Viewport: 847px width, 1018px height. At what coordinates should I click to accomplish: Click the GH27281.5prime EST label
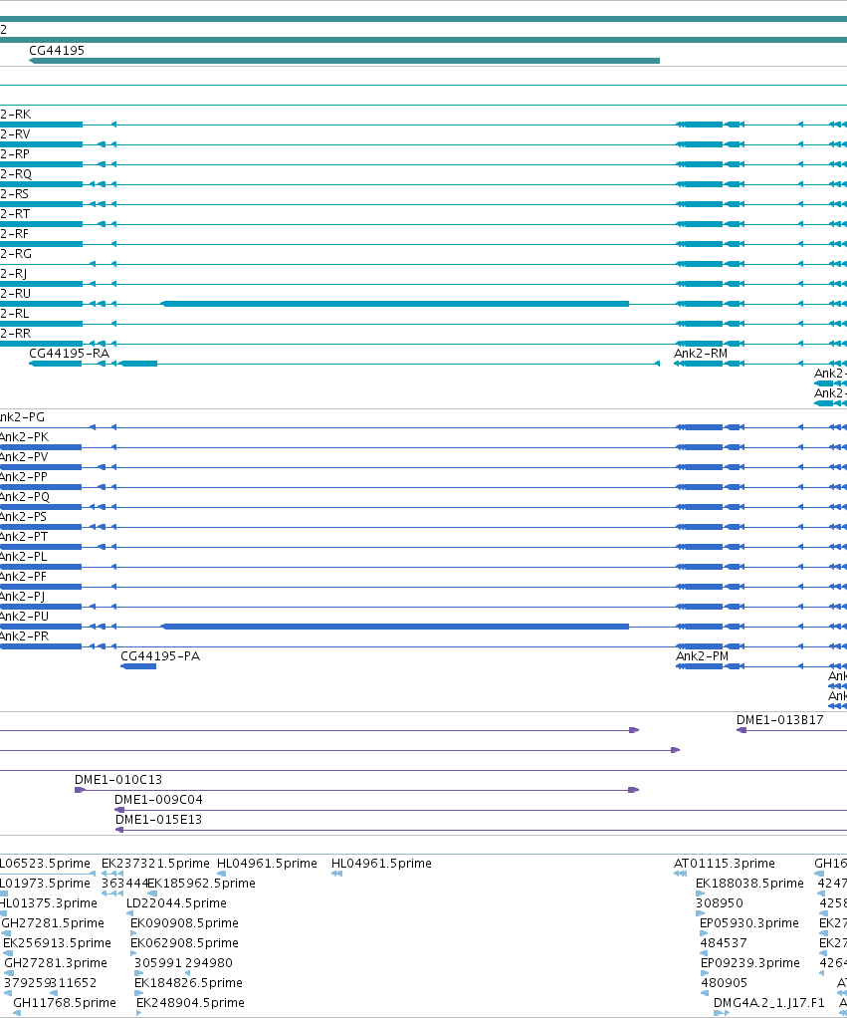pyautogui.click(x=53, y=923)
